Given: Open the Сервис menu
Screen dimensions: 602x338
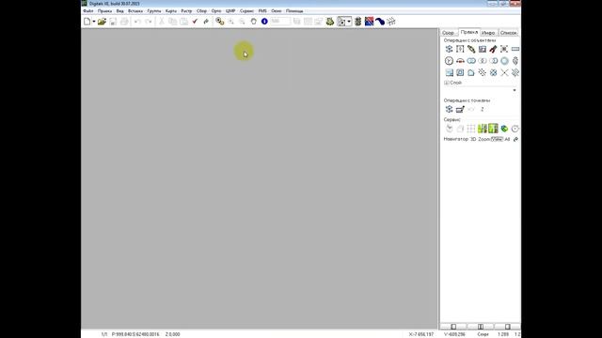Looking at the screenshot, I should pos(246,11).
